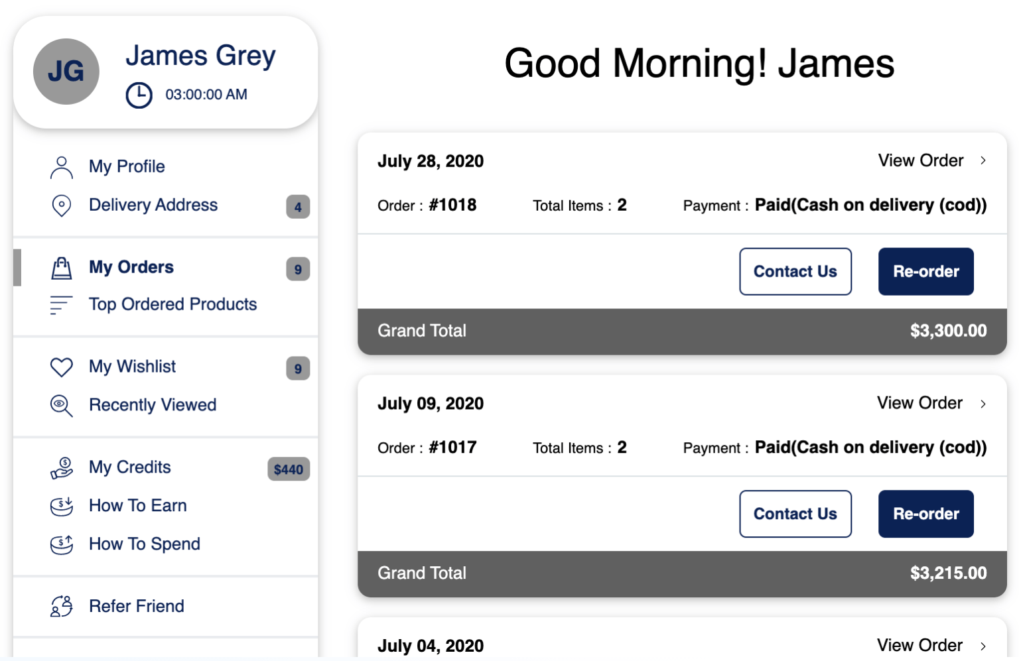The image size is (1019, 661).
Task: Click the Refer Friend people icon
Action: pos(62,606)
